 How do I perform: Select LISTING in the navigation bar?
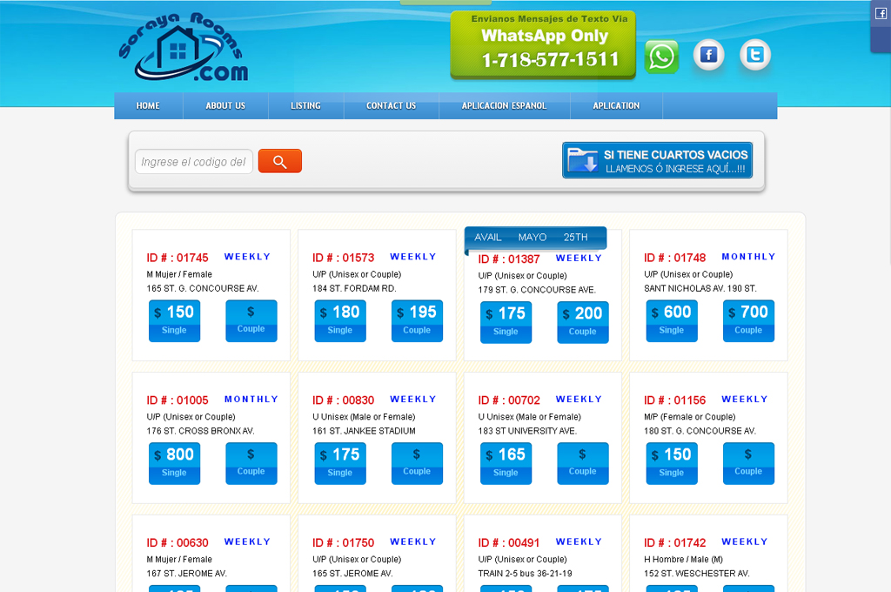(305, 106)
